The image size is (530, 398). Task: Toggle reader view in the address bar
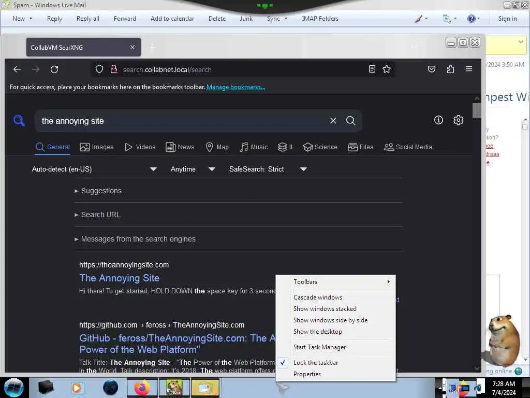click(372, 69)
